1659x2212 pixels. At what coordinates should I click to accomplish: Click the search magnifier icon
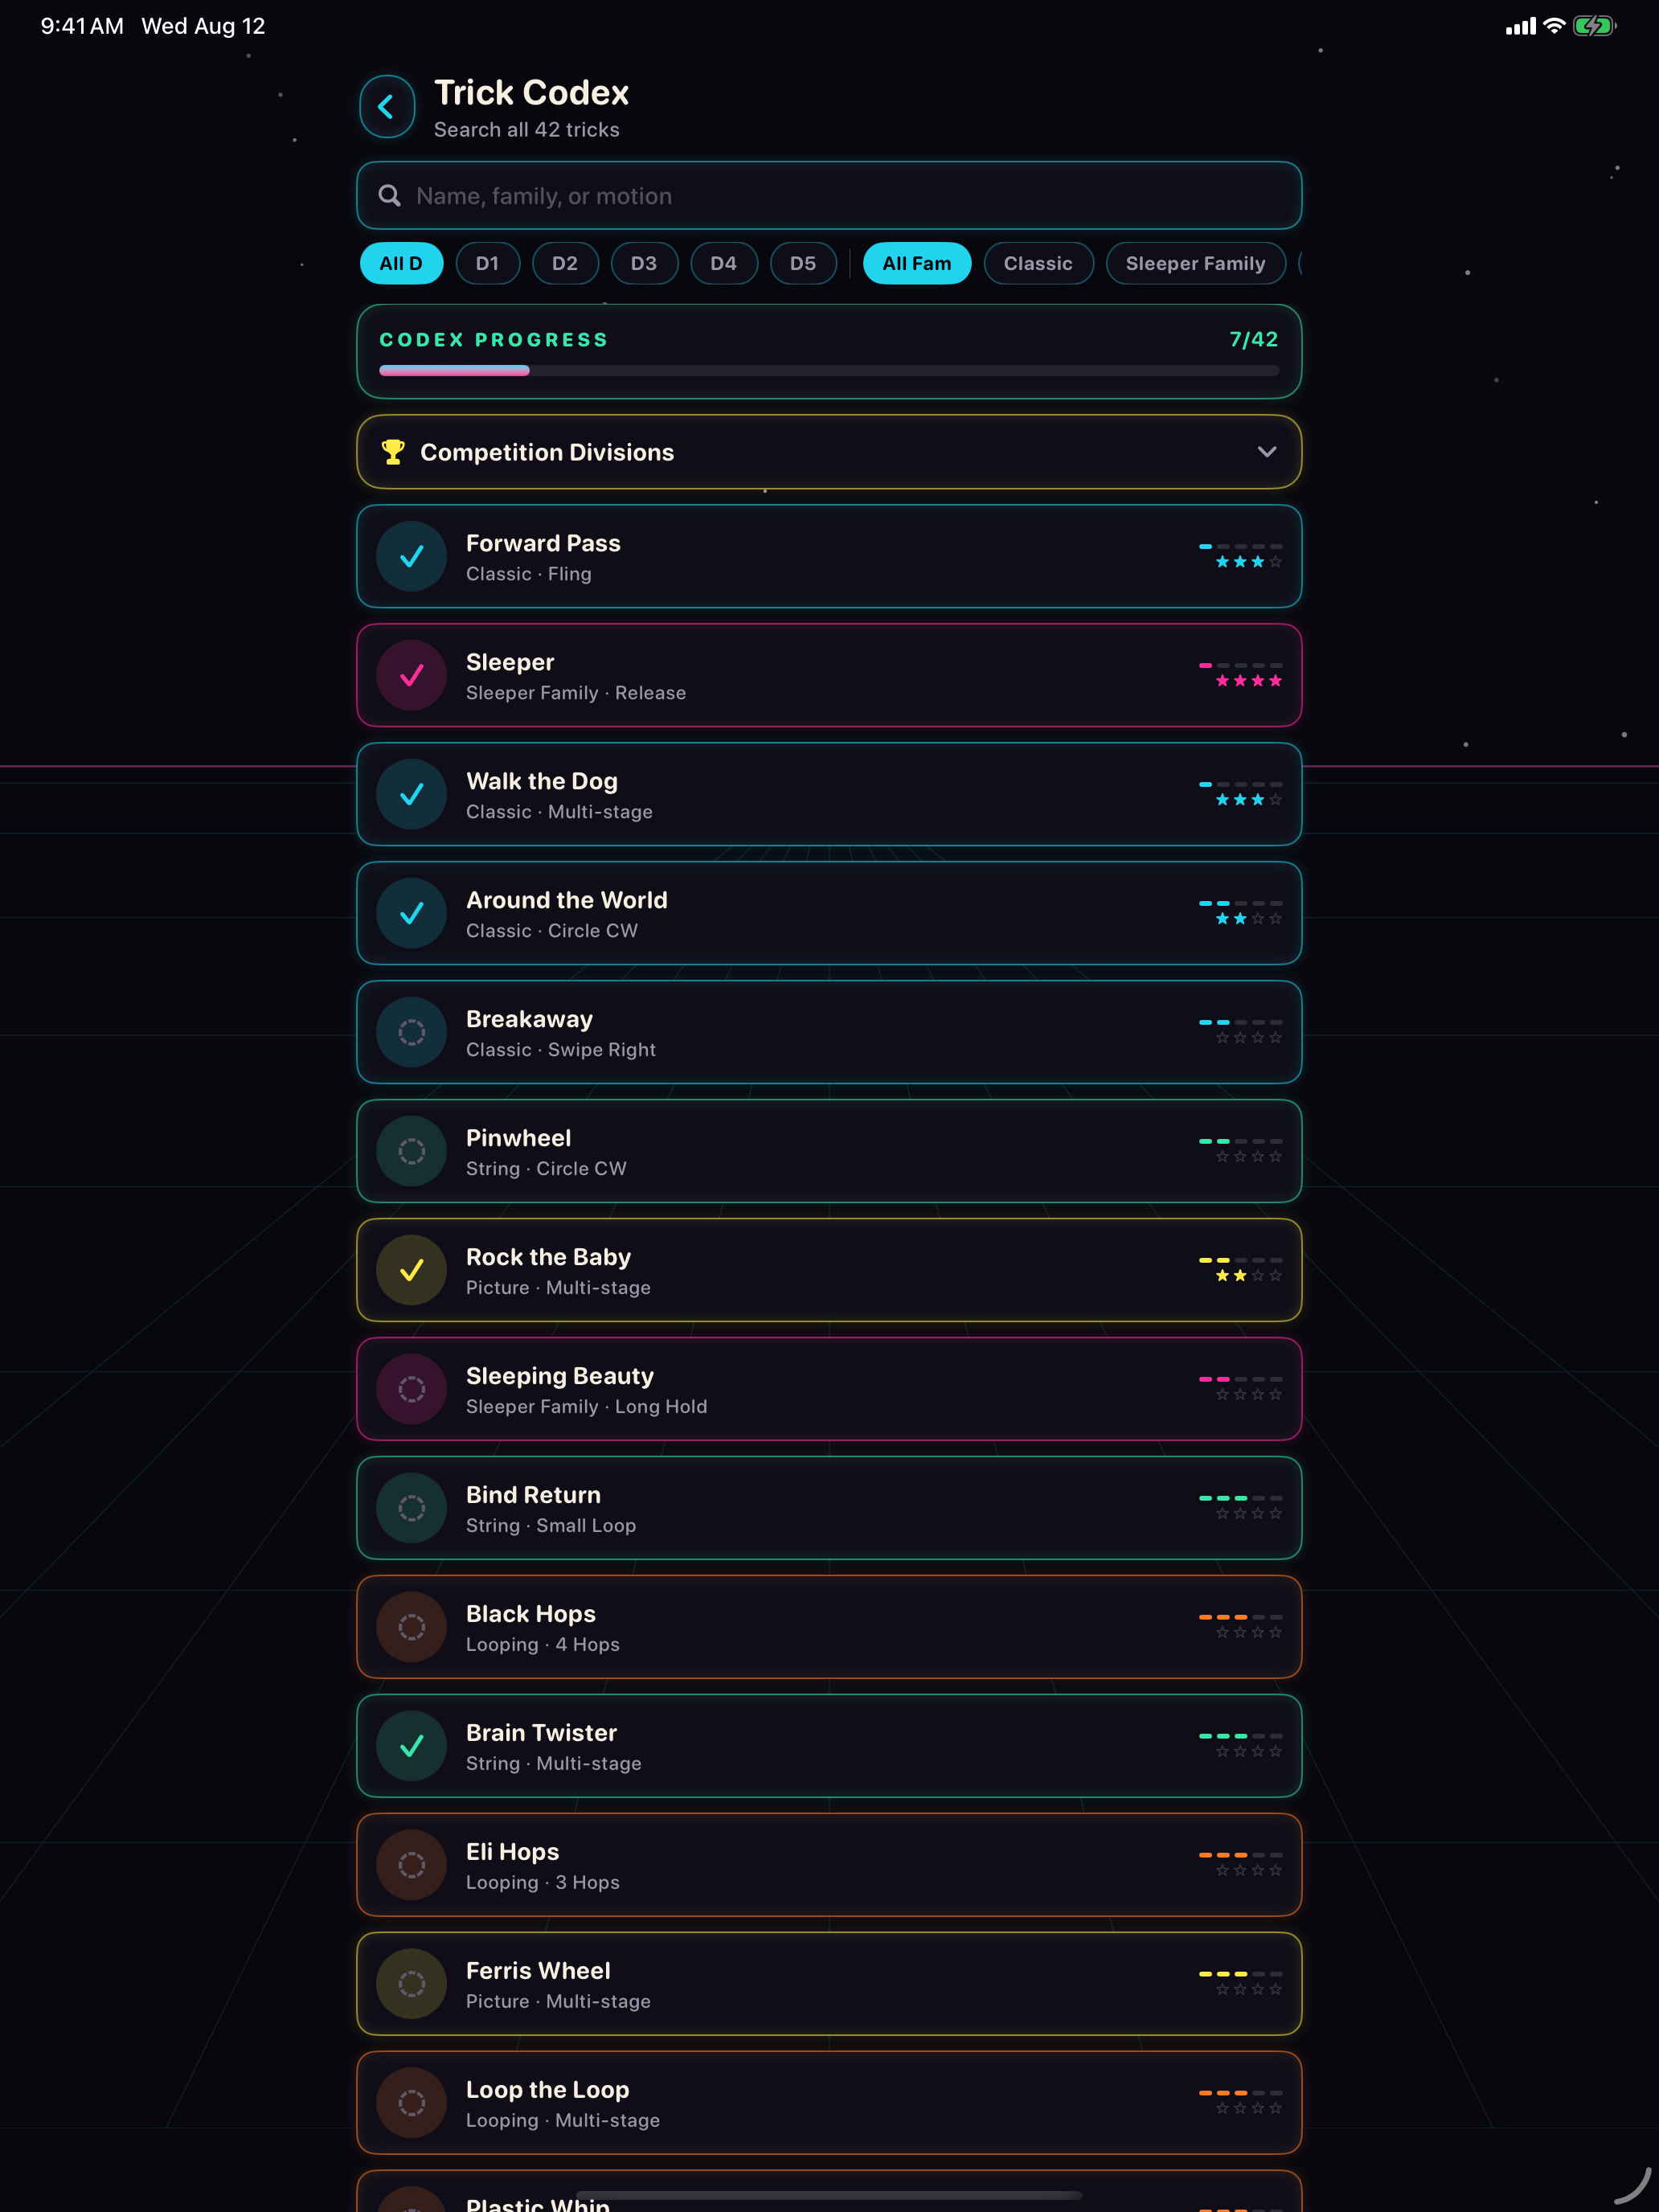pyautogui.click(x=390, y=196)
